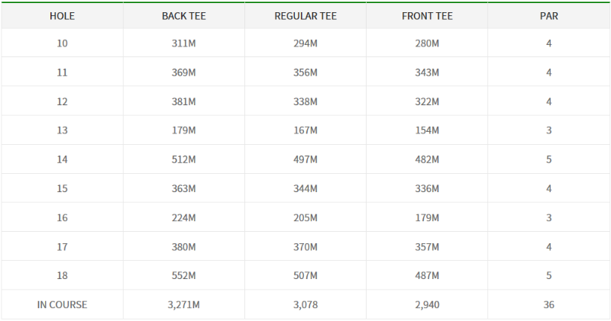Viewport: 611px width, 321px height.
Task: Select the 357M front tee cell
Action: pyautogui.click(x=427, y=247)
